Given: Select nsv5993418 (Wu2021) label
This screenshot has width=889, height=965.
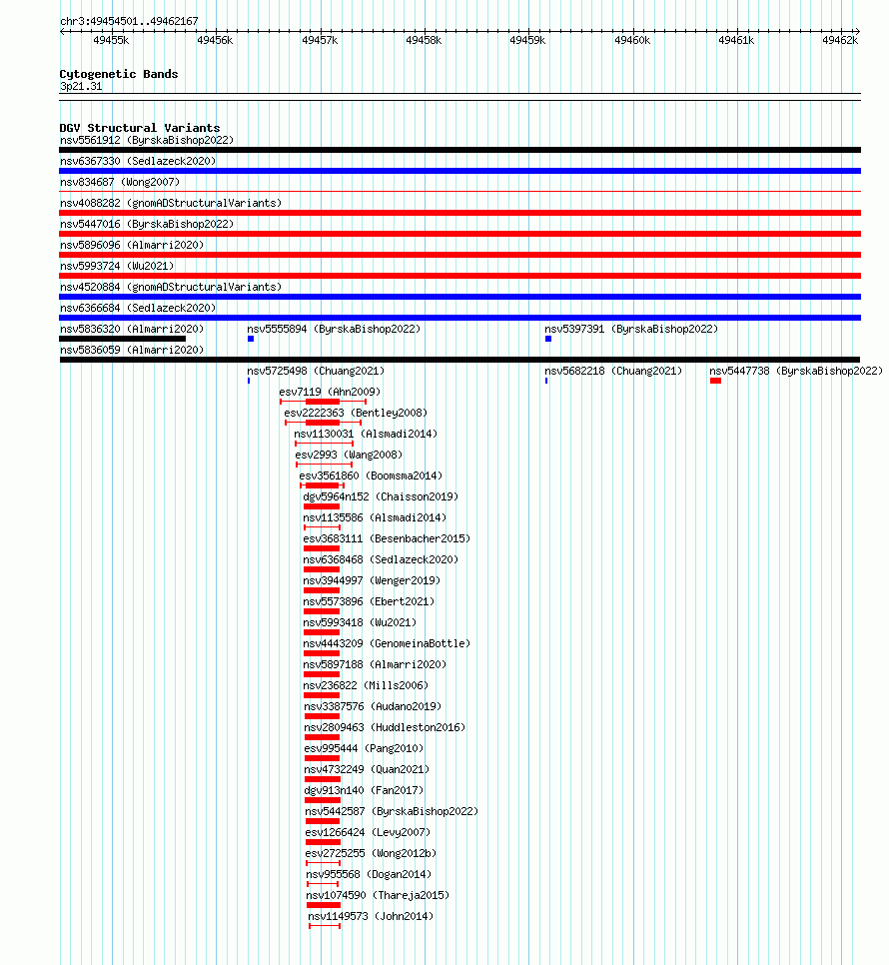Looking at the screenshot, I should coord(360,621).
